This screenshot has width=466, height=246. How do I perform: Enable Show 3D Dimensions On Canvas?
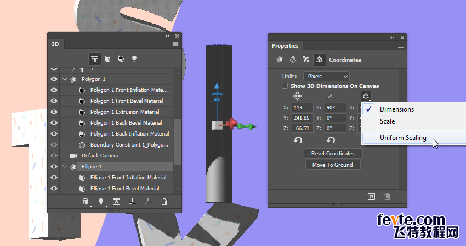[x=285, y=86]
